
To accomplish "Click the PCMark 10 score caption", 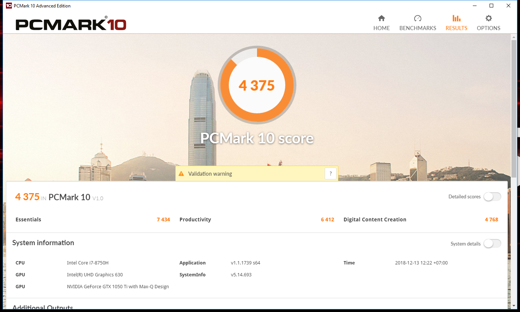I will (257, 138).
